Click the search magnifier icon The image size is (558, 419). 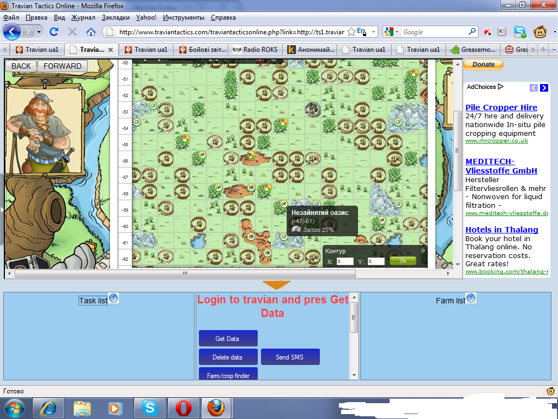pos(472,31)
